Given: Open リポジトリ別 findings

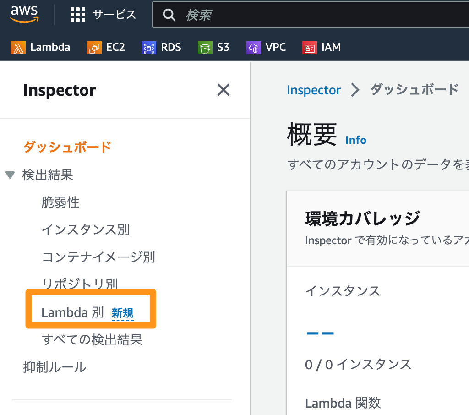Looking at the screenshot, I should click(x=80, y=284).
